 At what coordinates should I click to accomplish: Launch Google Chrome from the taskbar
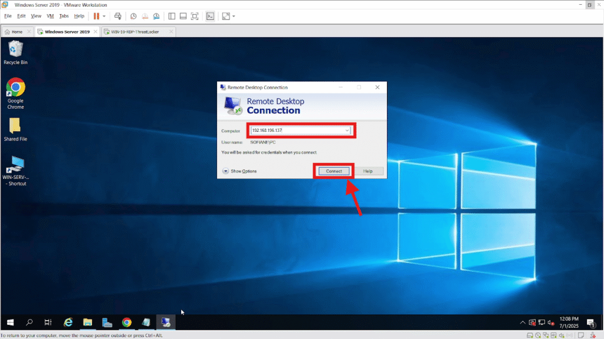[x=127, y=323]
